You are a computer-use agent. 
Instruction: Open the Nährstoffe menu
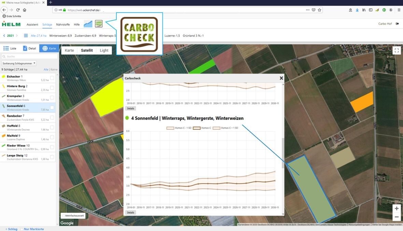pyautogui.click(x=63, y=25)
